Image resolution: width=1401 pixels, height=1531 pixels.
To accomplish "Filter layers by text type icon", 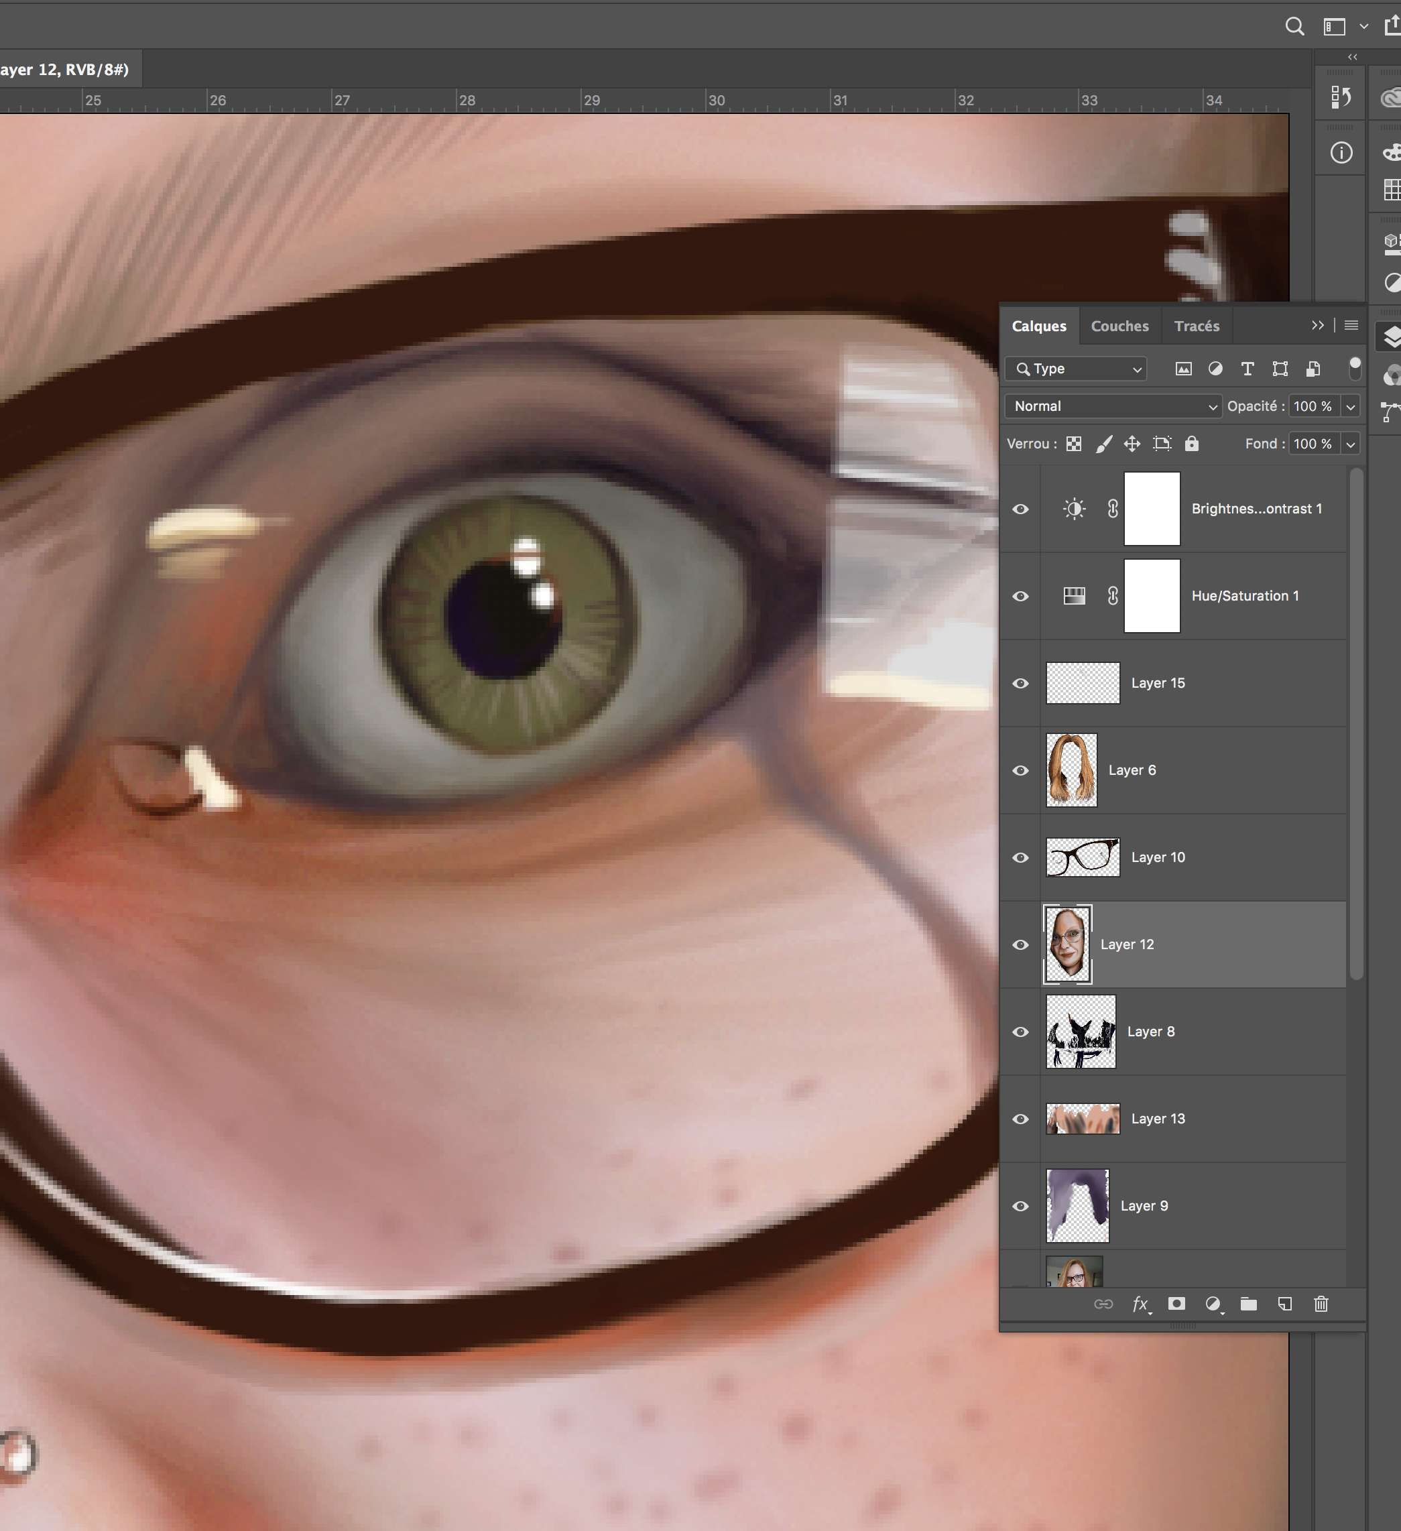I will (x=1247, y=368).
